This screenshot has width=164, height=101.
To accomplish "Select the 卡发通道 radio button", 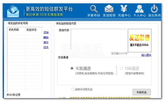I will (72, 68).
